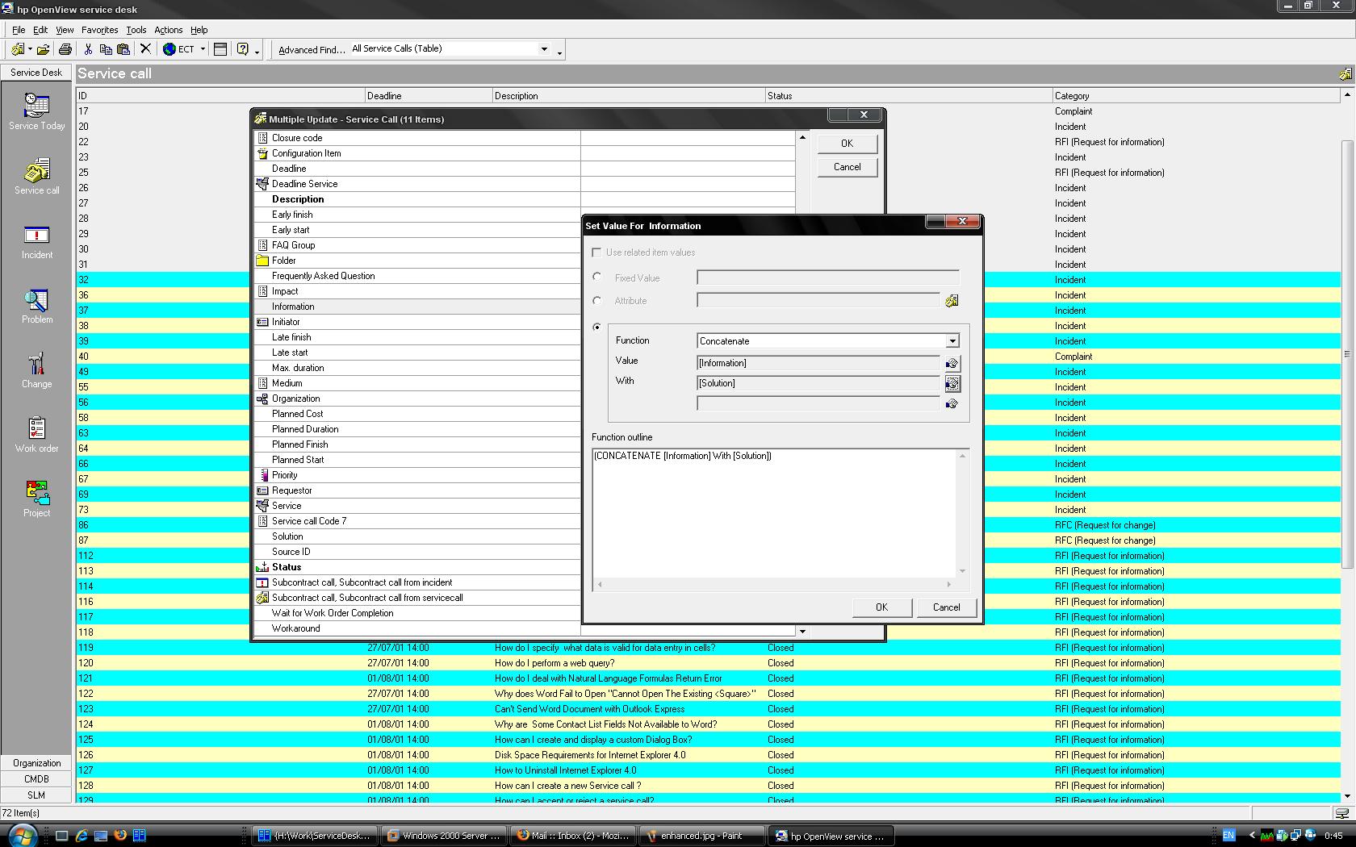
Task: Click the Print toolbar icon
Action: click(65, 49)
